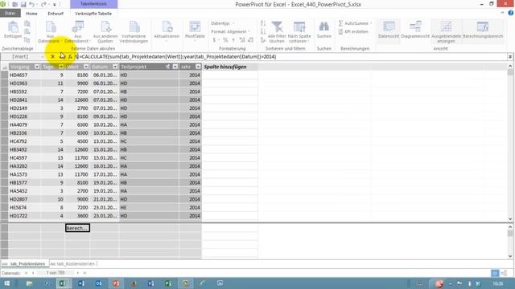Click cell HD4657 in Vorgang column
The height and width of the screenshot is (289, 515).
point(25,75)
